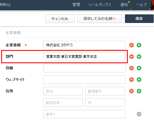Add a ウェブサイト row with plus icon
The image size is (154, 123).
tap(139, 80)
